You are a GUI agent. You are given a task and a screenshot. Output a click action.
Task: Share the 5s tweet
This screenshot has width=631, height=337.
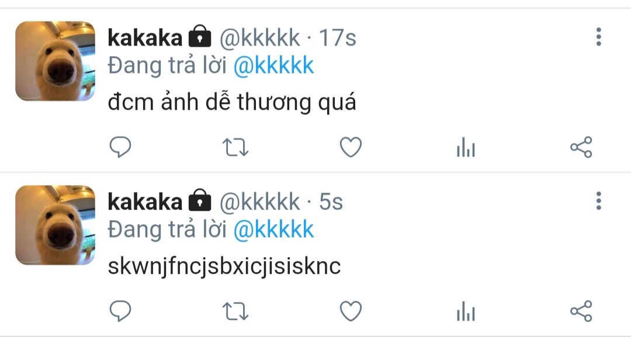pos(581,311)
